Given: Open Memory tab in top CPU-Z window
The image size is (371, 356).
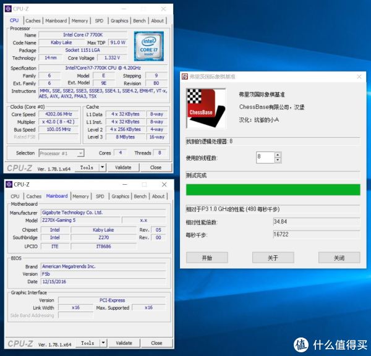Looking at the screenshot, I should coord(80,21).
